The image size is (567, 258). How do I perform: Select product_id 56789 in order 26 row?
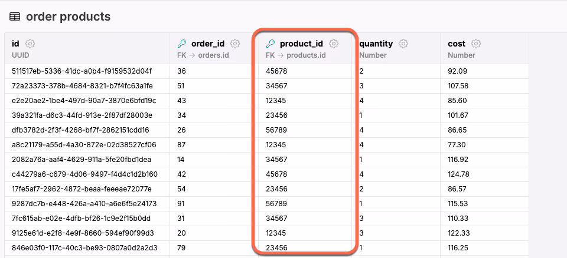[305, 130]
